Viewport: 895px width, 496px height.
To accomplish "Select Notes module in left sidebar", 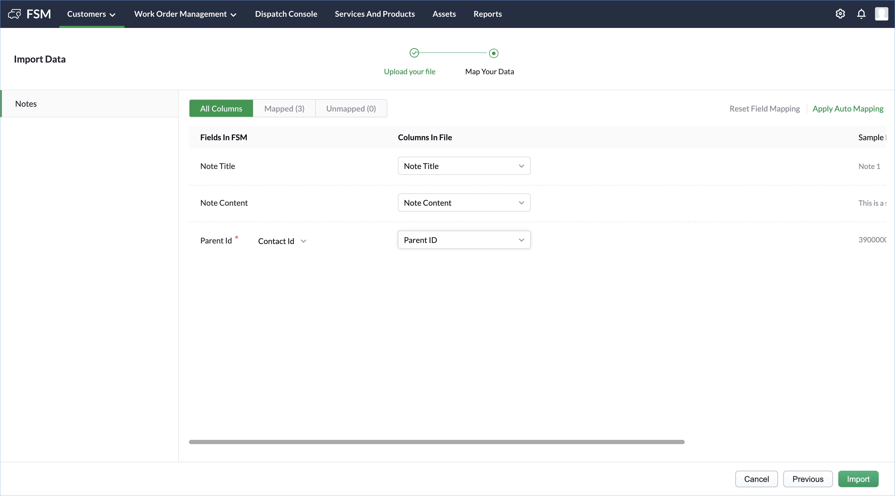I will (26, 104).
